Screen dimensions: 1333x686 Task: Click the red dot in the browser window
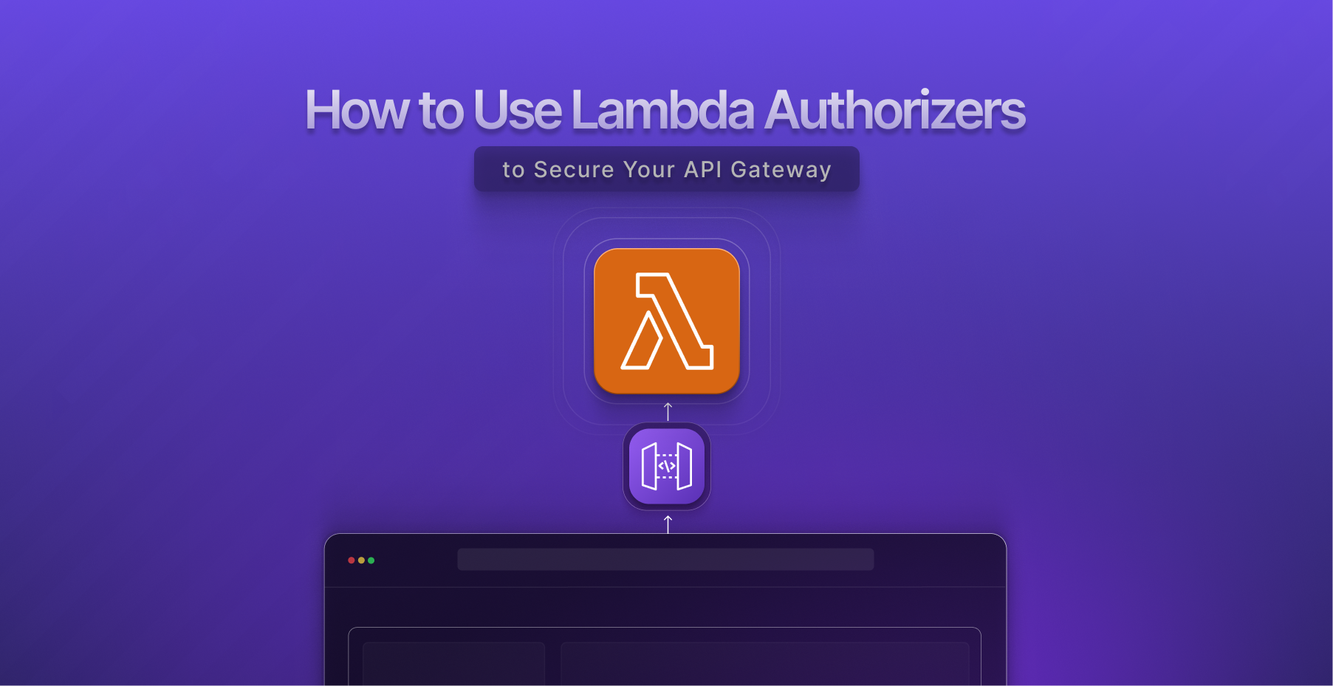coord(352,560)
